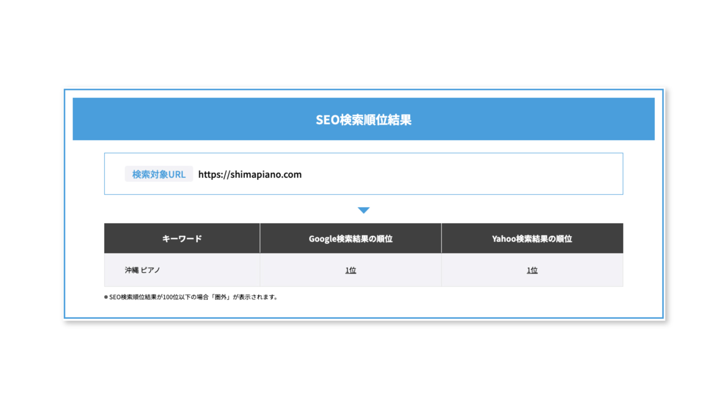Screen dimensions: 728x408
Task: Open the Google 1位 ranking link
Action: coord(350,270)
